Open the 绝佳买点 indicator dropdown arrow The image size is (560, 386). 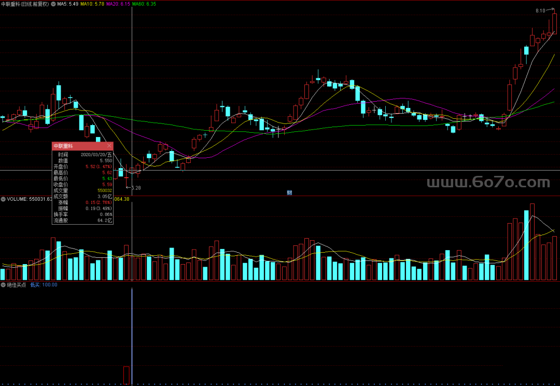click(3, 285)
